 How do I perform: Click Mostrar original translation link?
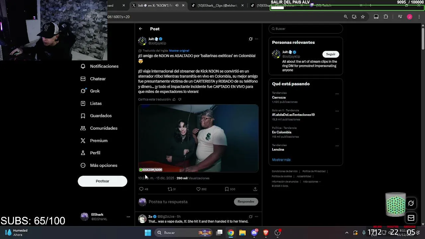coord(179,51)
